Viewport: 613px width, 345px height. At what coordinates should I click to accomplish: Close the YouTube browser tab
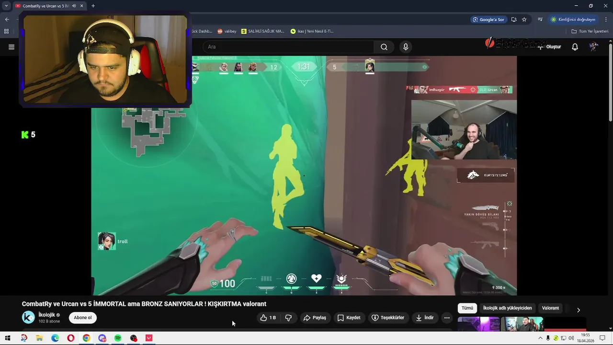82,6
